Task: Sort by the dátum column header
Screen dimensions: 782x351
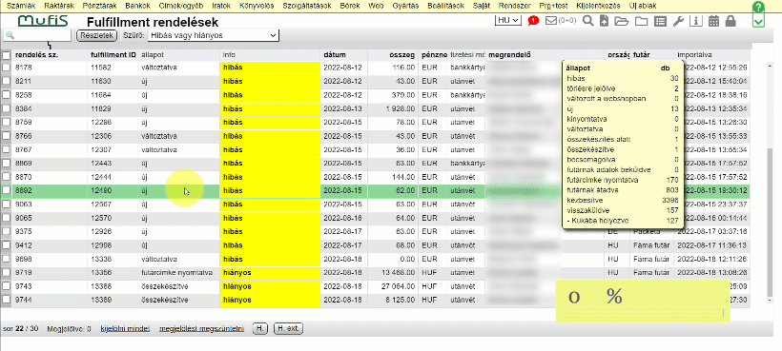Action: coord(335,54)
